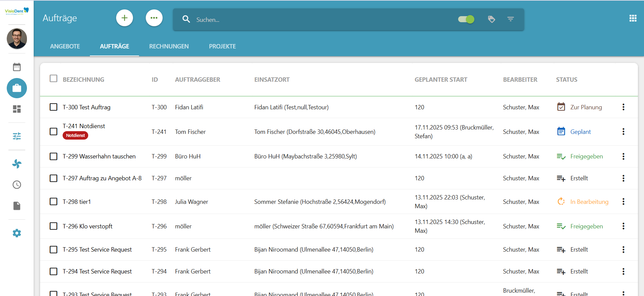Tick the checkbox for T-296 Klo verstopft
This screenshot has width=644, height=296.
click(x=54, y=226)
